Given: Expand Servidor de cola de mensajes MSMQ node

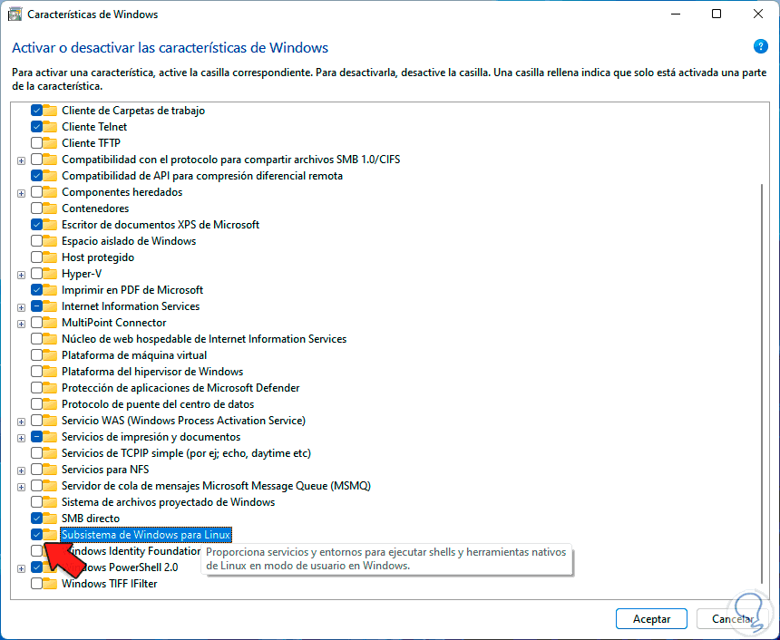Looking at the screenshot, I should (21, 488).
